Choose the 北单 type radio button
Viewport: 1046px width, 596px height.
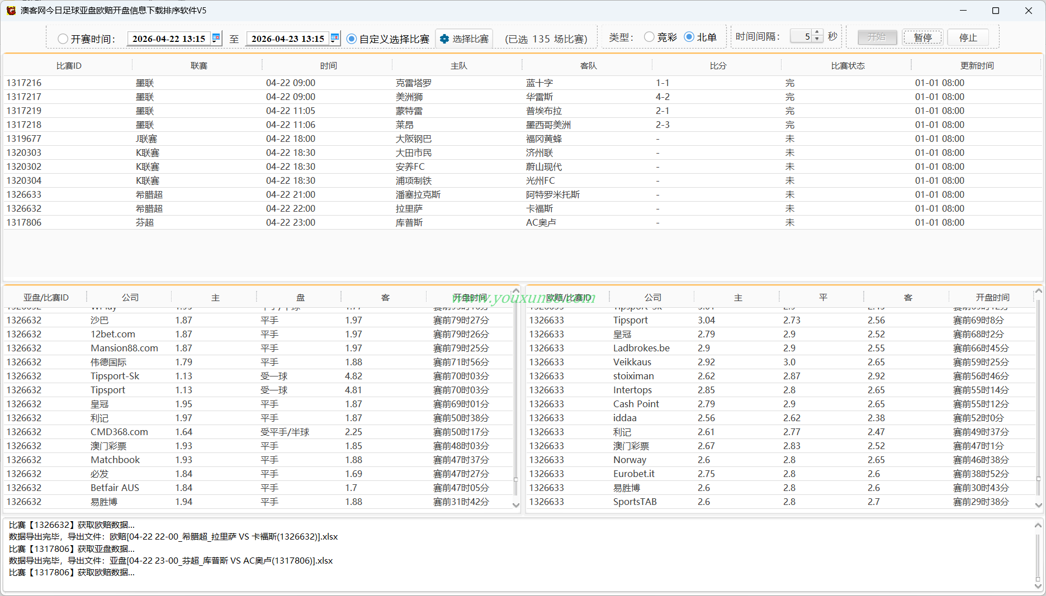point(689,37)
